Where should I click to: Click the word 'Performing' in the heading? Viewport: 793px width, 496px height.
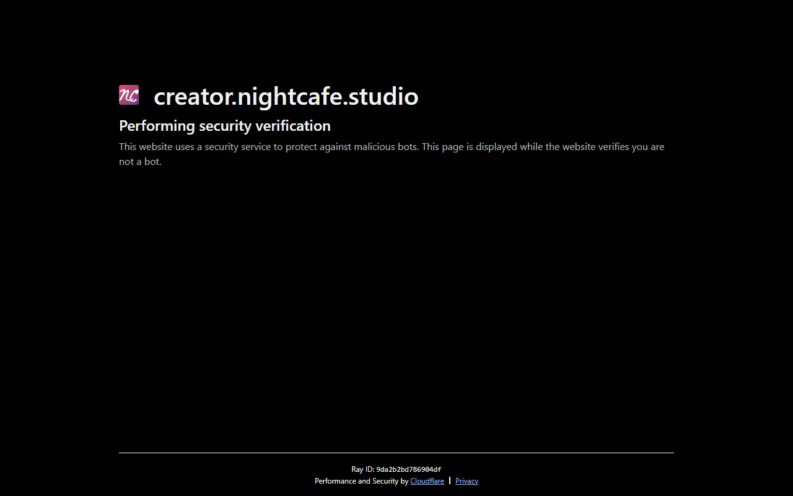pos(157,126)
